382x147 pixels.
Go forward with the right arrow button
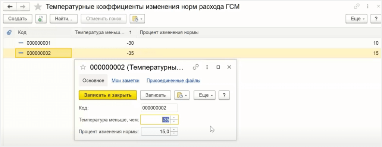pos(23,7)
